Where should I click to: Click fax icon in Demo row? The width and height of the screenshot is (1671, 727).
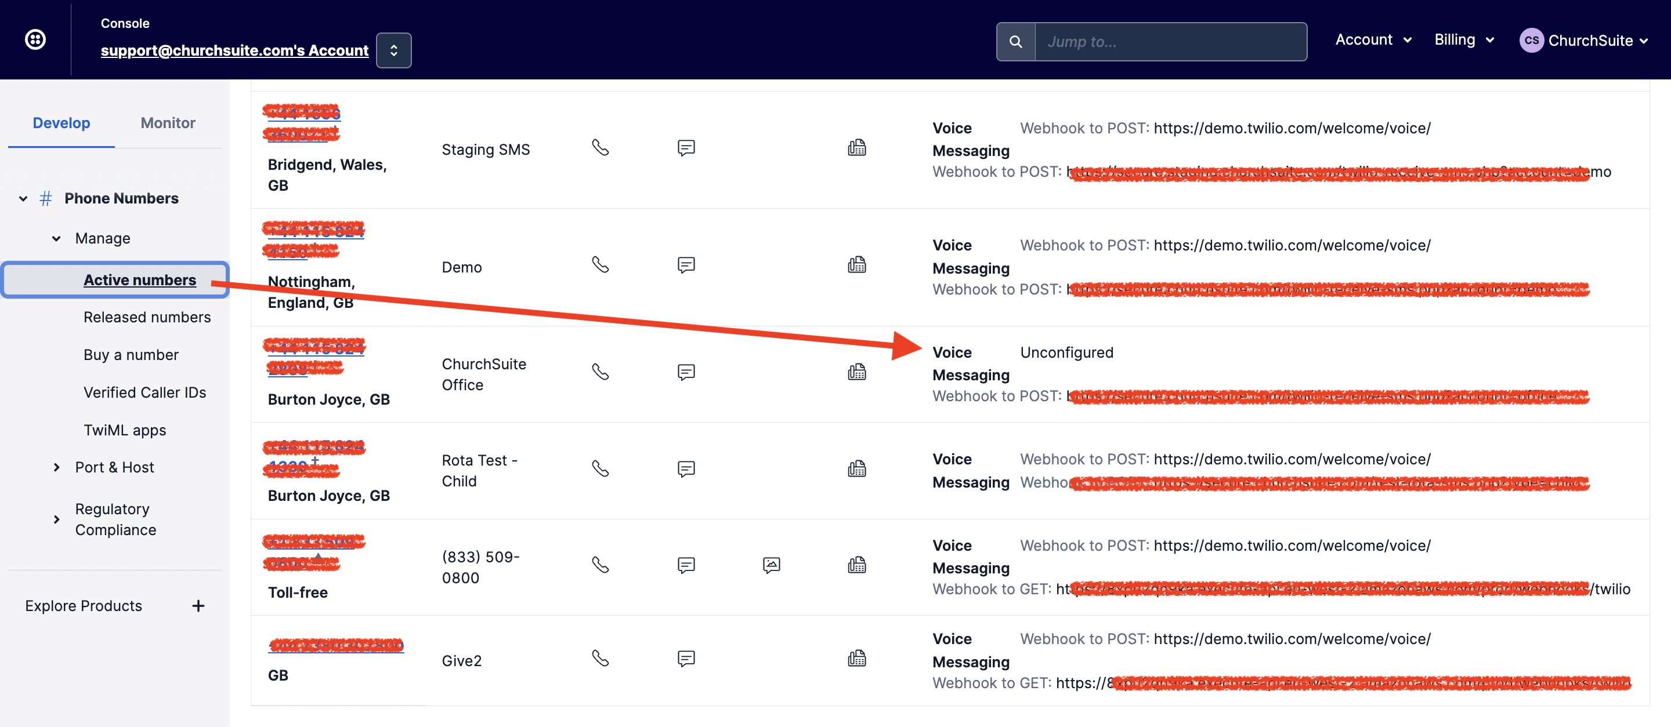click(856, 265)
